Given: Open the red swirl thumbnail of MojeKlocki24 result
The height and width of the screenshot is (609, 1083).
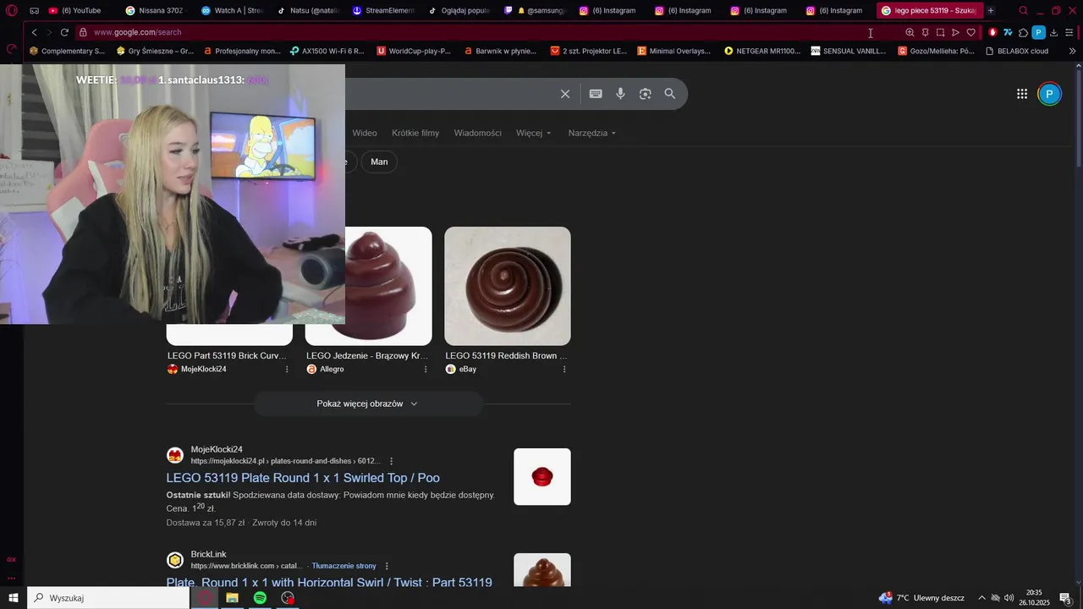Looking at the screenshot, I should click(x=542, y=477).
